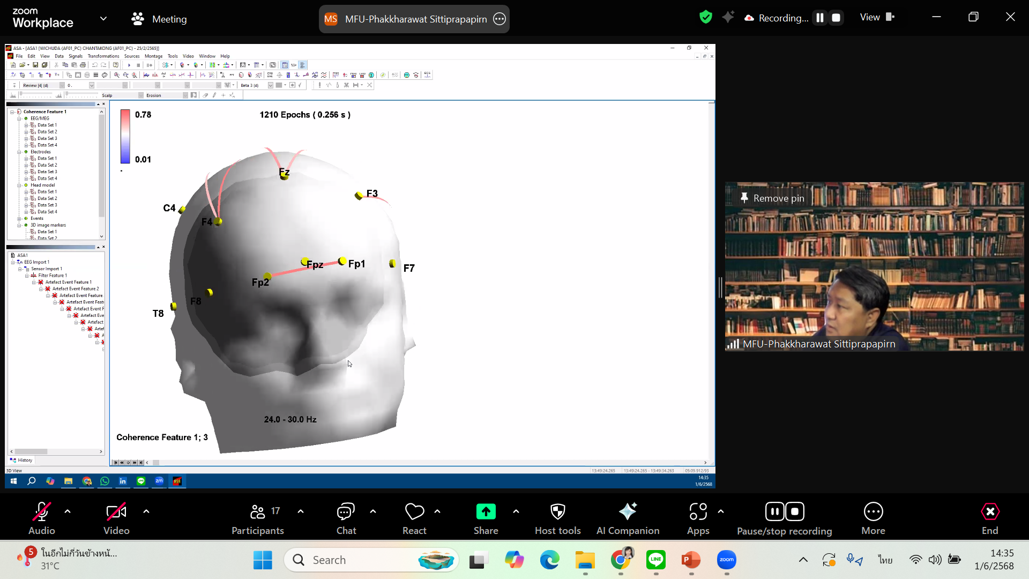Open the Scalp dropdown
The height and width of the screenshot is (579, 1029).
[x=141, y=95]
